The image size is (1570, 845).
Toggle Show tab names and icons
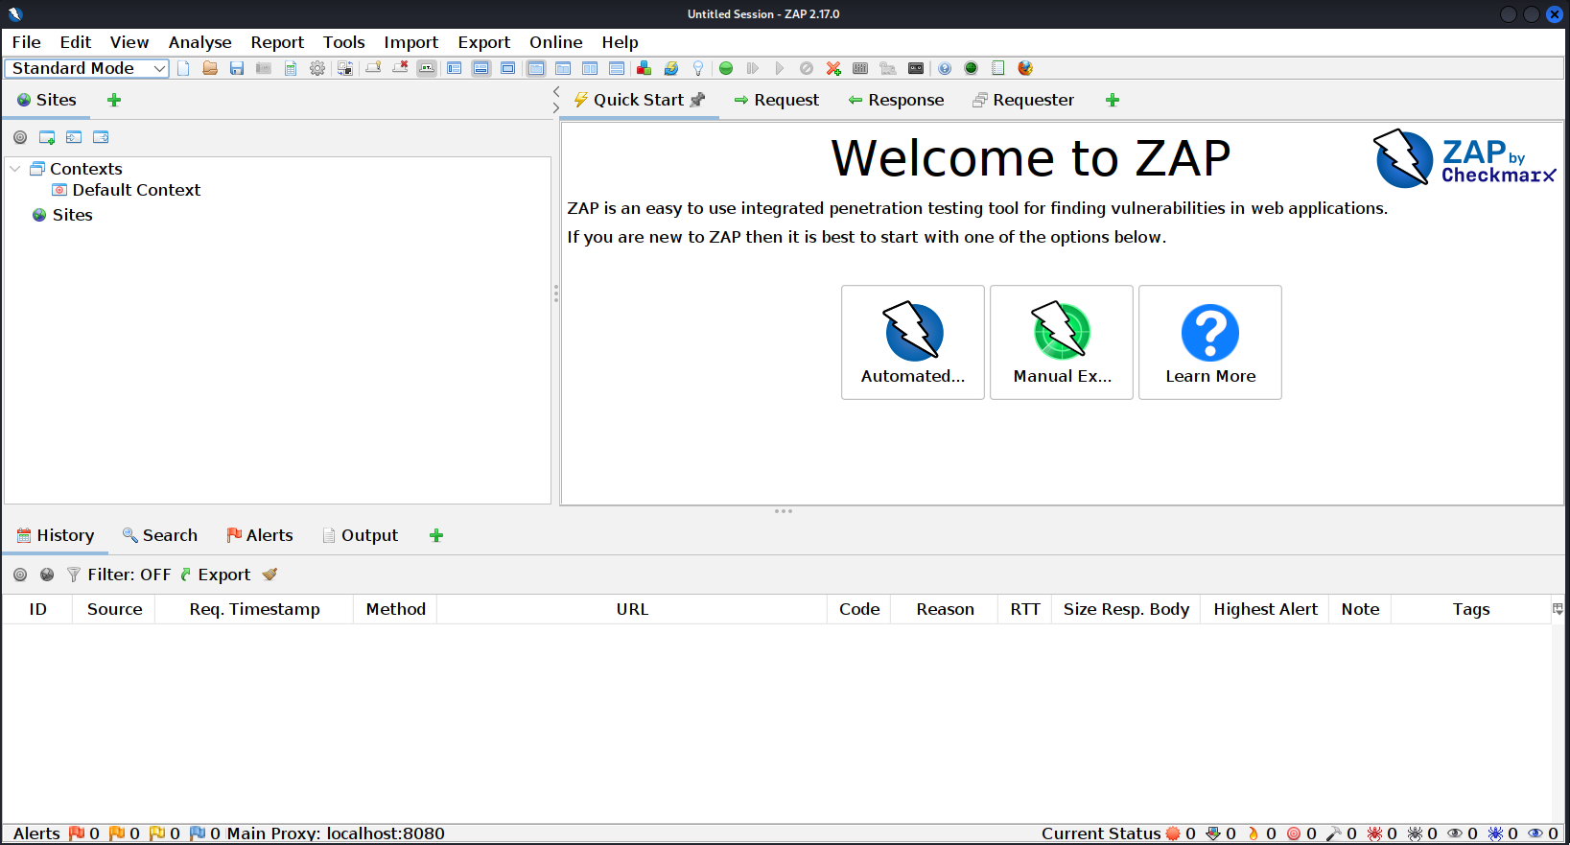pos(427,68)
